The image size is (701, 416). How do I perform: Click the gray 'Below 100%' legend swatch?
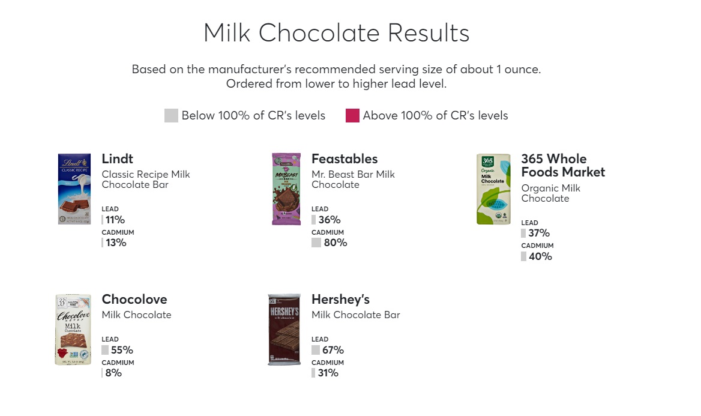click(x=171, y=115)
